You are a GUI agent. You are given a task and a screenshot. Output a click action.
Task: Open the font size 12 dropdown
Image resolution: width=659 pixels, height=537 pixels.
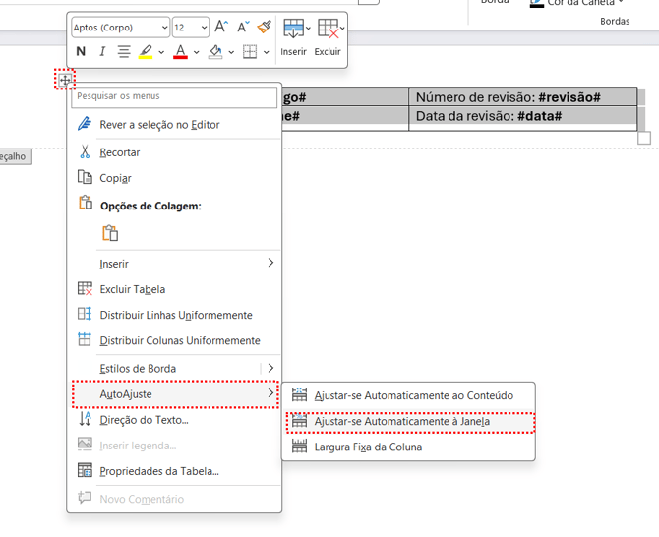[x=191, y=28]
